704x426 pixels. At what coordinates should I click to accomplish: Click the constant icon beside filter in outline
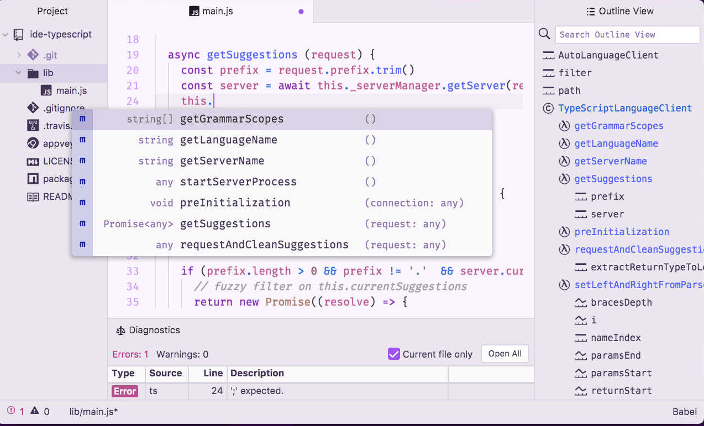(548, 73)
